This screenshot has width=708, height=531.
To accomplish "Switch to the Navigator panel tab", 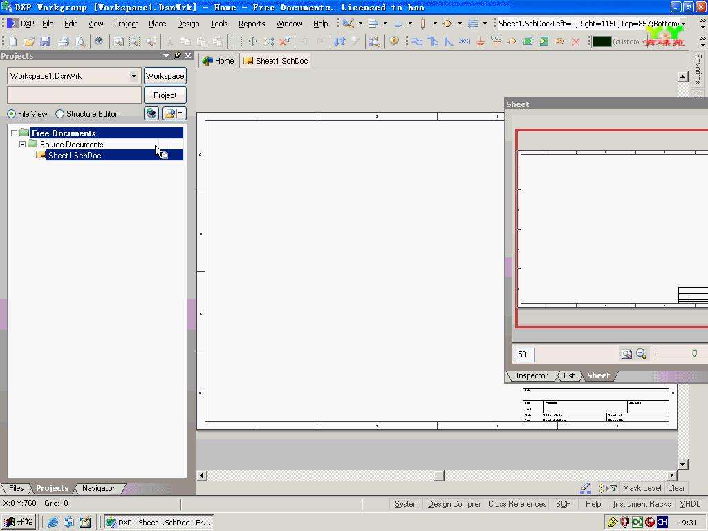I will (x=98, y=488).
